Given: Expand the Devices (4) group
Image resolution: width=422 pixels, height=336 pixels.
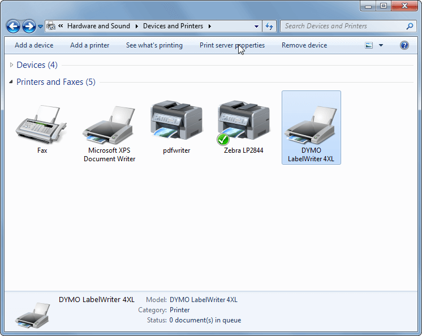Looking at the screenshot, I should click(11, 65).
